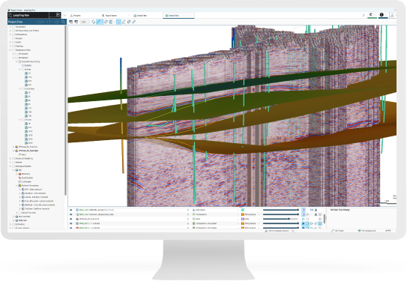This screenshot has width=407, height=281.
Task: Click the dark circular user icon at top right
Action: coord(382,15)
